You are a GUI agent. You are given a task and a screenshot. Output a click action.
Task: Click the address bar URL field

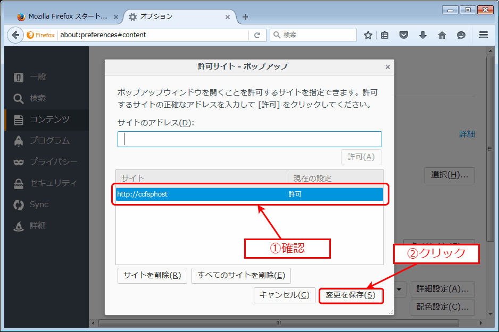(153, 35)
